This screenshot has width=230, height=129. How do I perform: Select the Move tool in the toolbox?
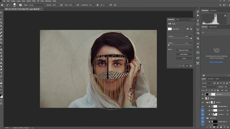click(1, 13)
